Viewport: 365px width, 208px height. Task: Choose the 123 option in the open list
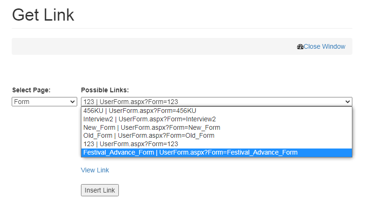coord(131,144)
